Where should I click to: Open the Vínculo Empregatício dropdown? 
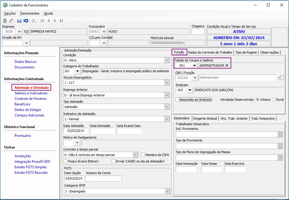pos(167,83)
